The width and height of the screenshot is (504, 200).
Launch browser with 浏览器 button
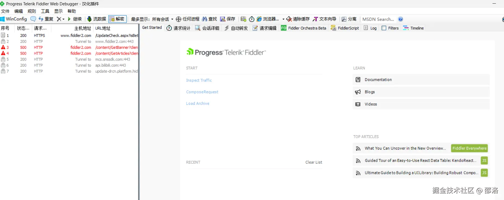[268, 19]
